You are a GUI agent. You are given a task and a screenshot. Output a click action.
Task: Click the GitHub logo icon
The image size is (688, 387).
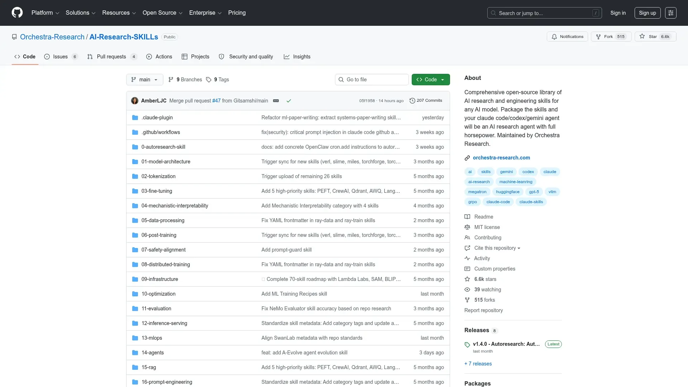click(x=17, y=13)
